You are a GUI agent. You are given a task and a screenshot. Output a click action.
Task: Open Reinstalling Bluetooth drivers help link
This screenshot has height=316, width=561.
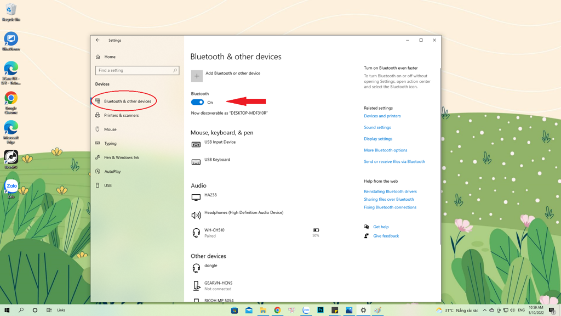click(390, 191)
